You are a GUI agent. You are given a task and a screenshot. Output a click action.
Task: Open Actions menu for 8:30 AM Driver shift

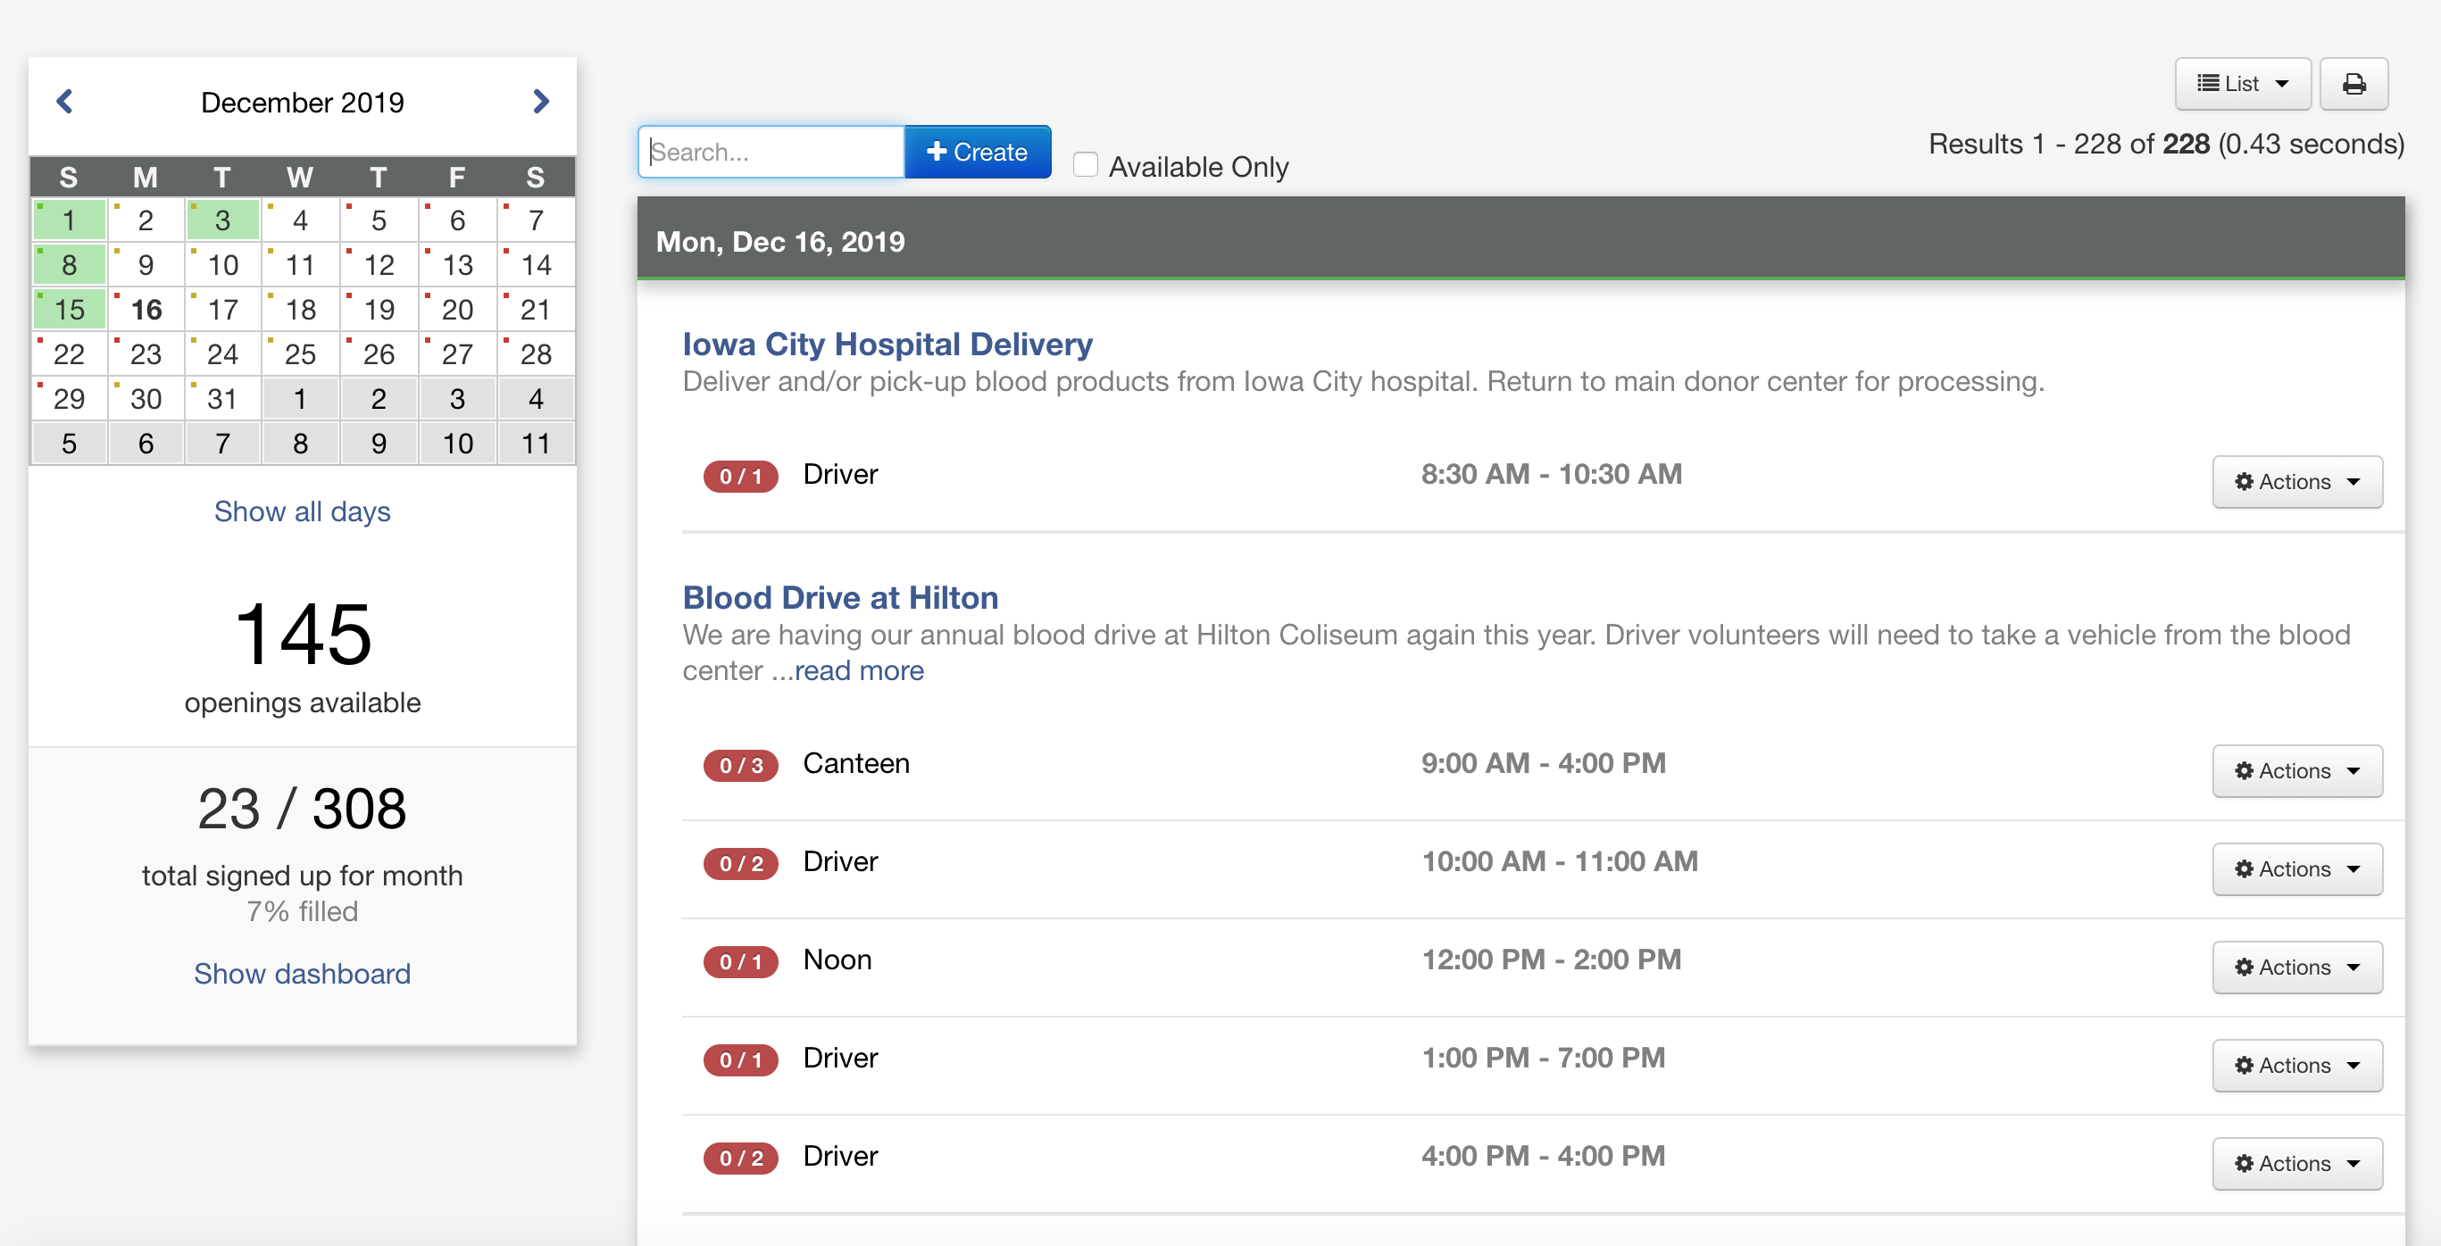[2296, 481]
